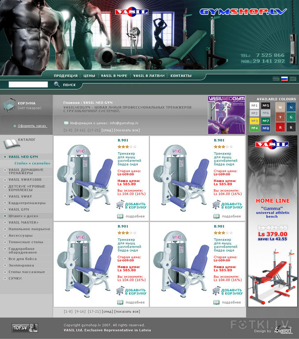The height and width of the screenshot is (339, 299).
Task: Open the Аксессуары category
Action: (x=20, y=235)
